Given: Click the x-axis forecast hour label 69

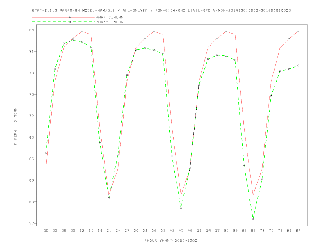Looking at the screenshot, I should [x=253, y=230].
